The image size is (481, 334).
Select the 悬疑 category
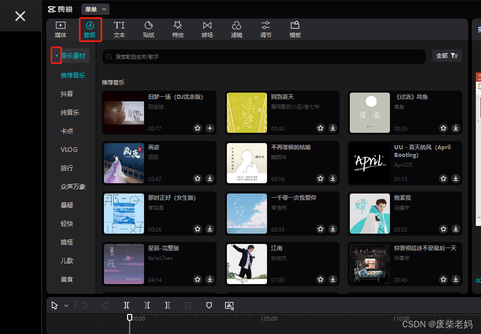(67, 205)
